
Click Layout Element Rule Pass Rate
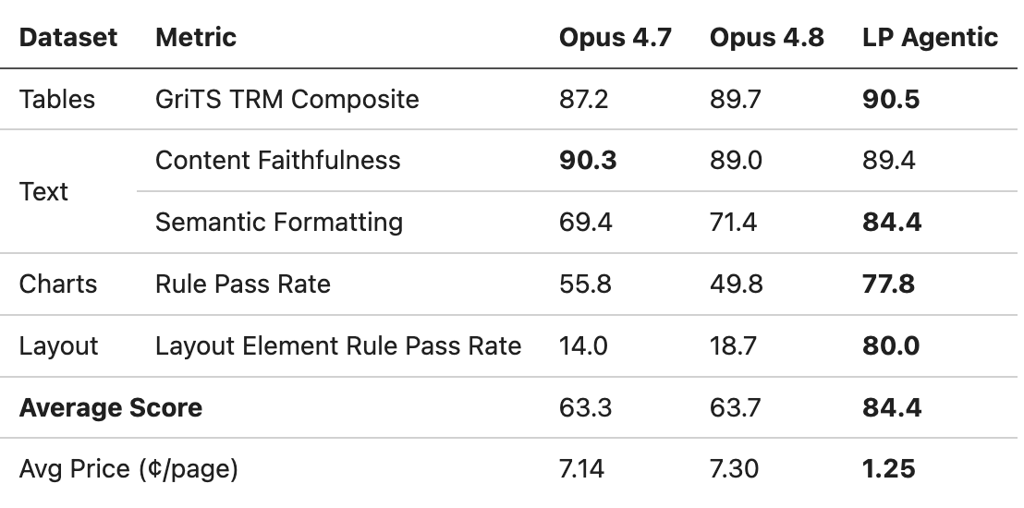click(x=337, y=345)
